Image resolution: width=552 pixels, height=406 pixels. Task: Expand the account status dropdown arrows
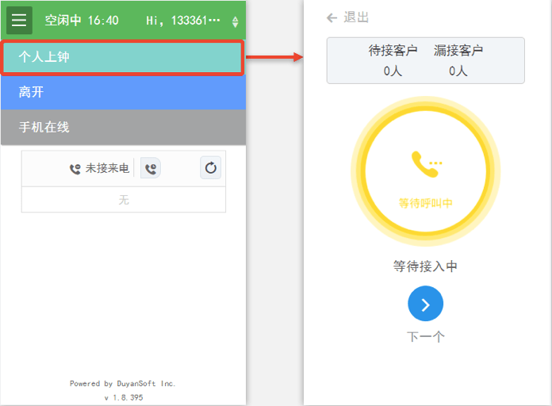(236, 21)
